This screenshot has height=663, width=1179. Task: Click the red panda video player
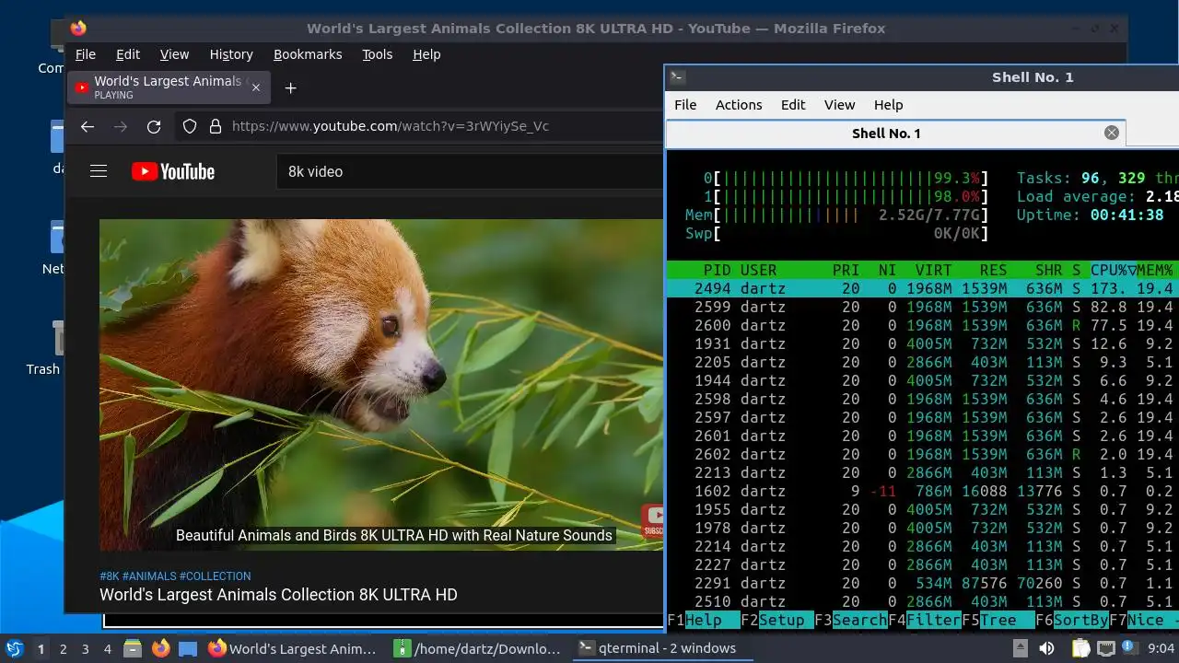381,384
